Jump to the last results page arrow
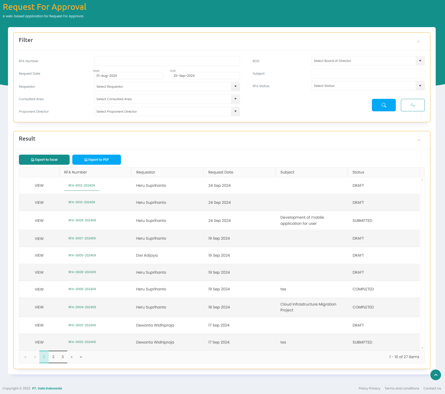This screenshot has height=394, width=445. [81, 357]
